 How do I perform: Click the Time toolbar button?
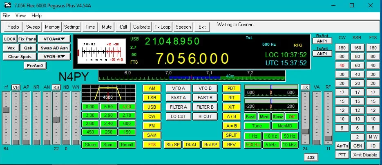(90, 27)
